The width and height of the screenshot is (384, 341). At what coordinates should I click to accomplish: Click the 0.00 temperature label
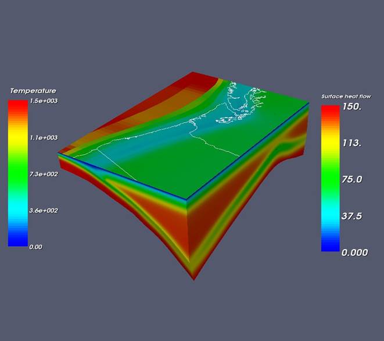[36, 247]
